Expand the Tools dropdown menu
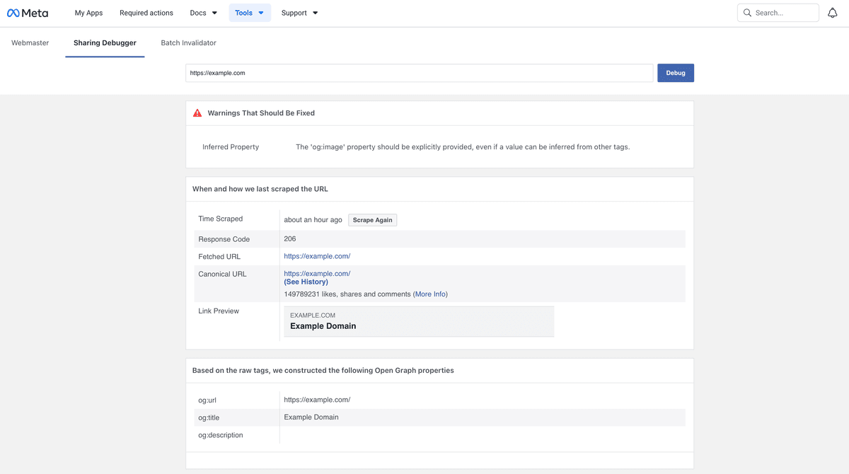849x474 pixels. (x=250, y=13)
